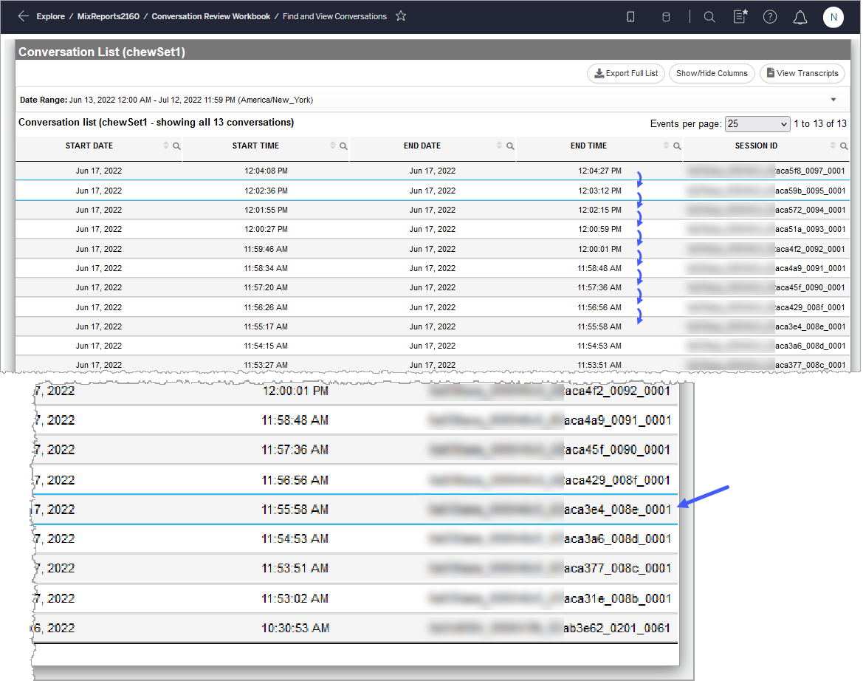Open the notifications bell icon
The image size is (863, 681).
[800, 17]
